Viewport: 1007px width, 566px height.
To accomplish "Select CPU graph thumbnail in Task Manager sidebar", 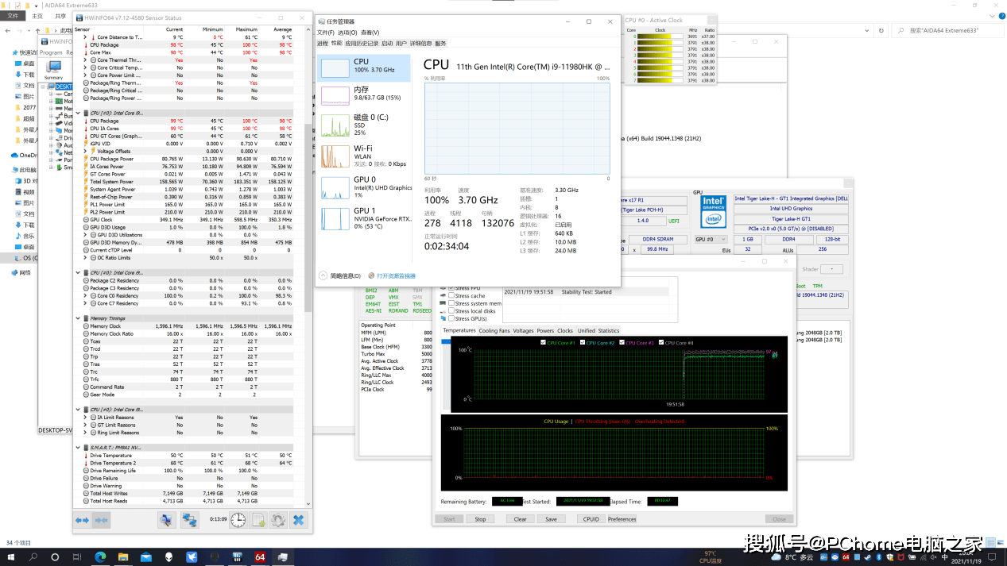I will point(335,68).
